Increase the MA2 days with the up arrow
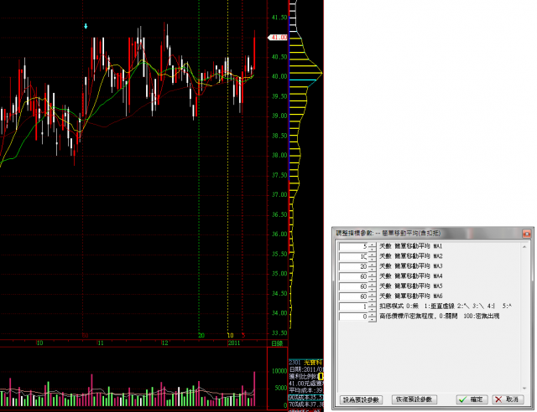 click(373, 255)
